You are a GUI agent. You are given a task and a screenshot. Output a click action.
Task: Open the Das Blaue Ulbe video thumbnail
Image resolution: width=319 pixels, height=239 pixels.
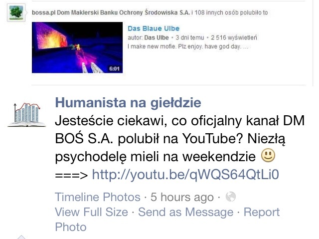point(77,47)
